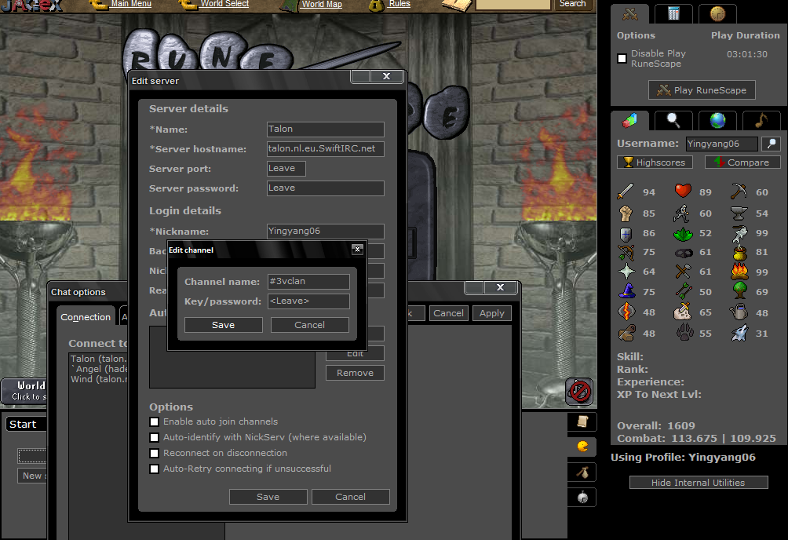
Task: Select the Connection tab in Chat options
Action: (x=86, y=317)
